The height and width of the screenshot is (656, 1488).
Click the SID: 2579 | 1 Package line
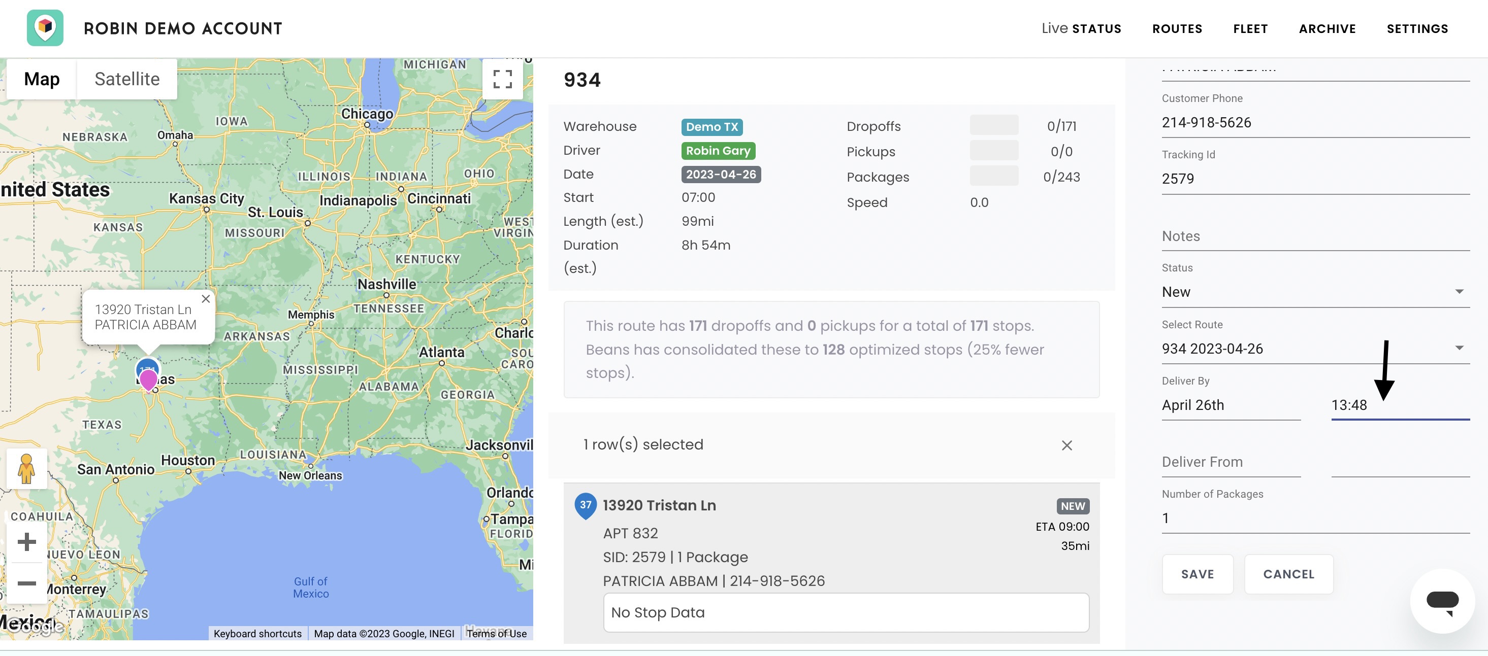tap(675, 558)
